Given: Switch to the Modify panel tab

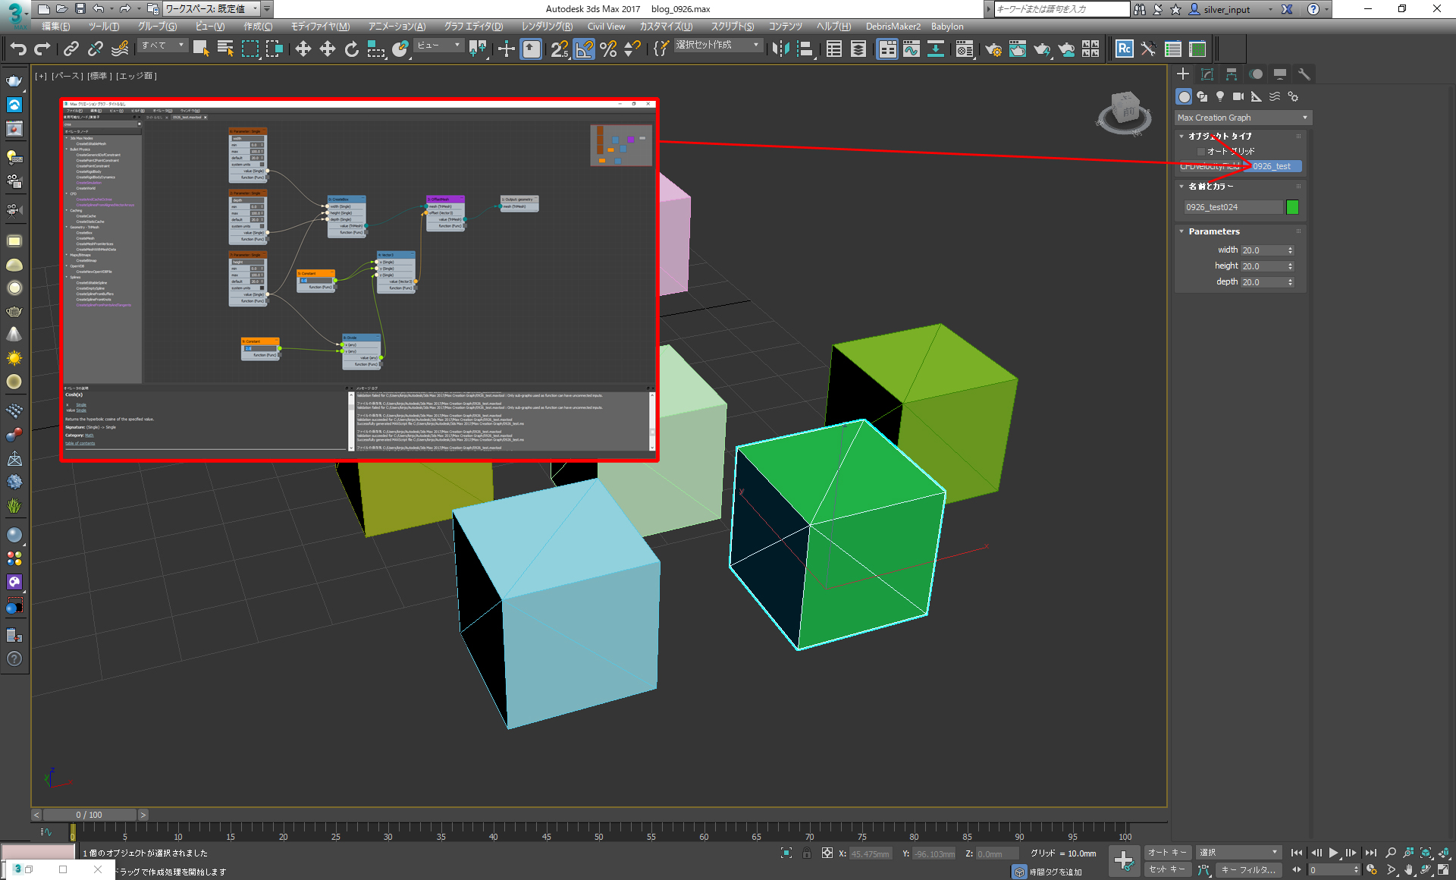Looking at the screenshot, I should pyautogui.click(x=1207, y=74).
